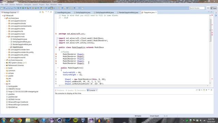The image size is (218, 123).
Task: Open the Edit menu
Action: click(6, 4)
